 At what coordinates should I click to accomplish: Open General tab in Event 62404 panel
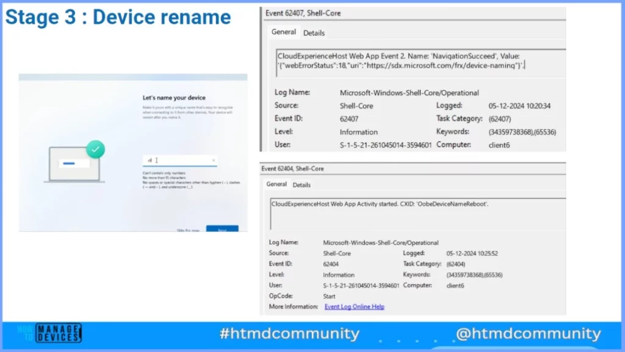pos(276,184)
